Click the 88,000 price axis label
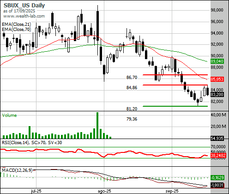This screenshot has width=229, height=194. point(217,67)
